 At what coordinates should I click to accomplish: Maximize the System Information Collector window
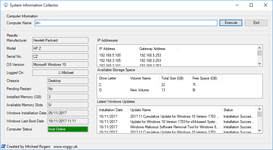[x=251, y=5]
